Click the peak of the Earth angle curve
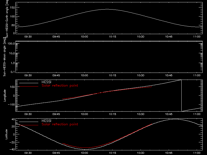The image size is (207, 155). click(107, 9)
